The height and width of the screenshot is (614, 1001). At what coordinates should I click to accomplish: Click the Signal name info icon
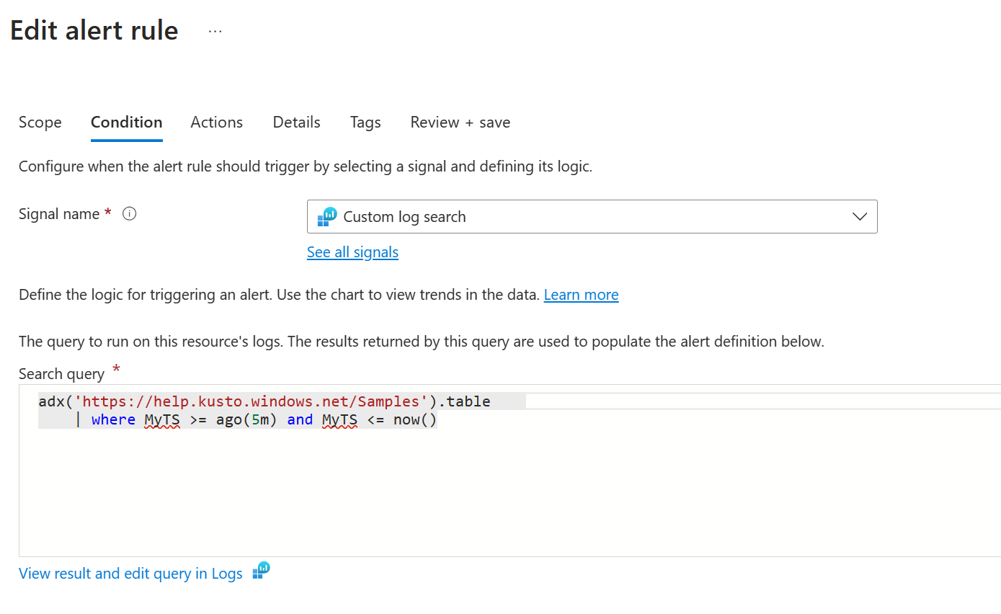coord(129,213)
